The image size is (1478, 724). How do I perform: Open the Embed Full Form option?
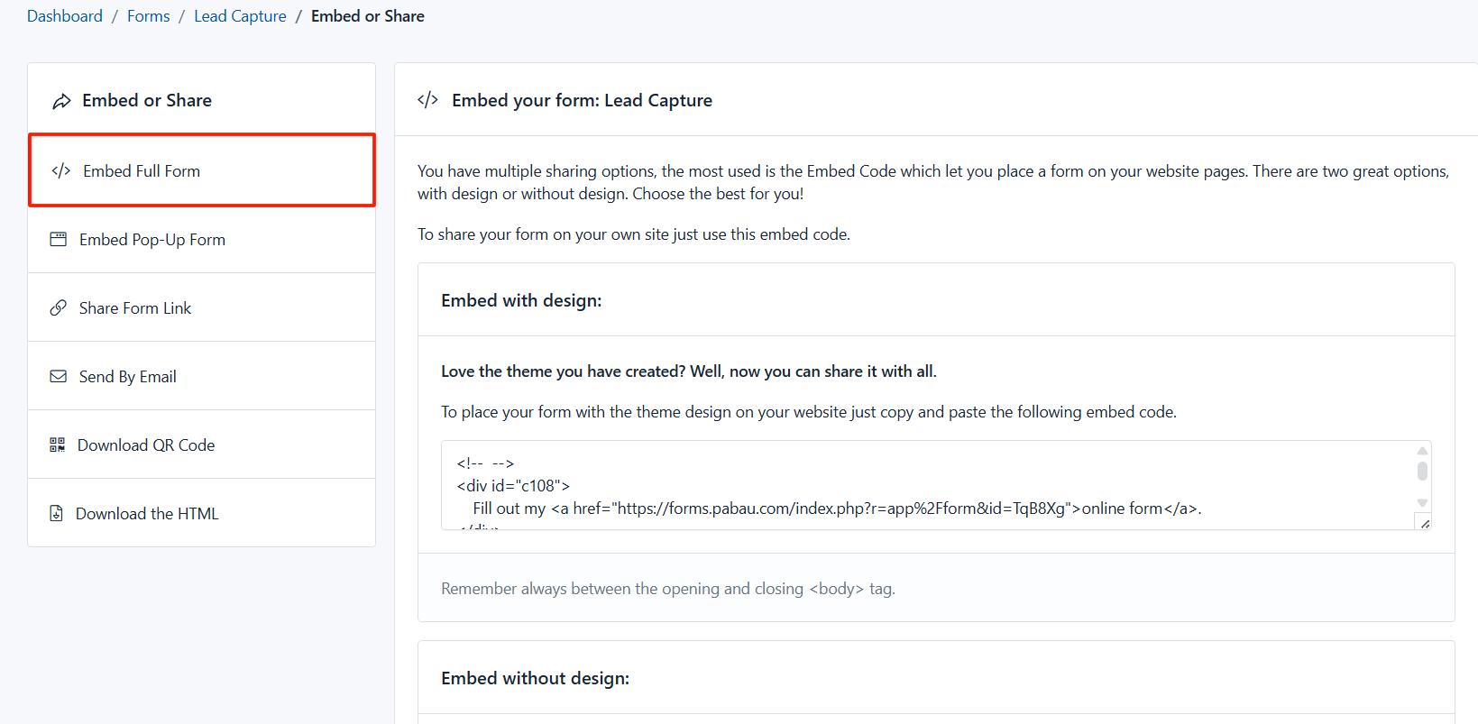click(202, 171)
